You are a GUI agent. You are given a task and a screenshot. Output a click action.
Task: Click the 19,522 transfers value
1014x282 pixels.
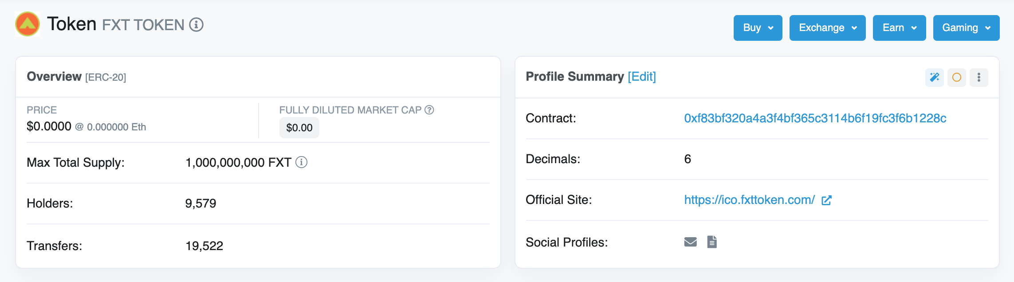[204, 246]
